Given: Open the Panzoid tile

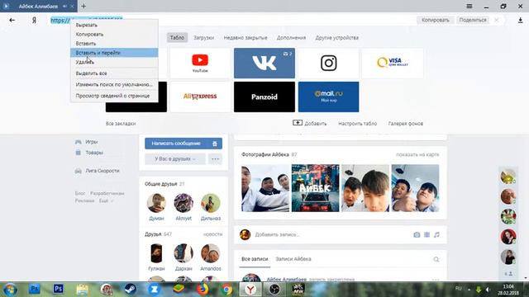Looking at the screenshot, I should tap(264, 97).
